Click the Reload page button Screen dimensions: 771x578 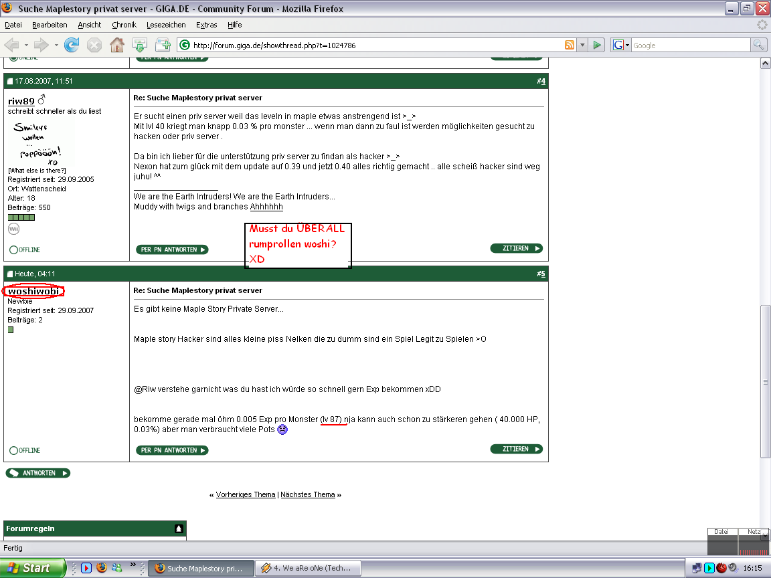pyautogui.click(x=72, y=45)
